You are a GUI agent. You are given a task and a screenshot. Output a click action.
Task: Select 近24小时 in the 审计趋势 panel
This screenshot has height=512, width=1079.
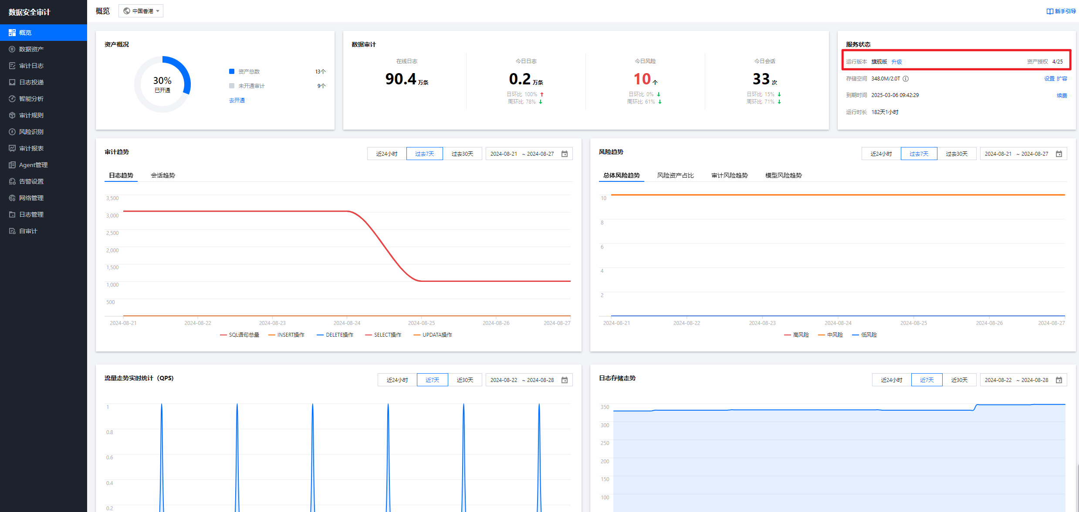click(x=386, y=154)
